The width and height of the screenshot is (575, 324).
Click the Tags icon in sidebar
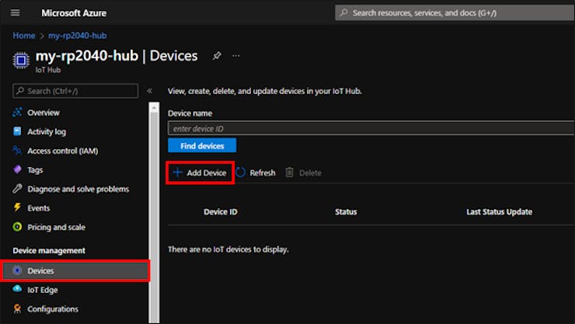pos(18,170)
